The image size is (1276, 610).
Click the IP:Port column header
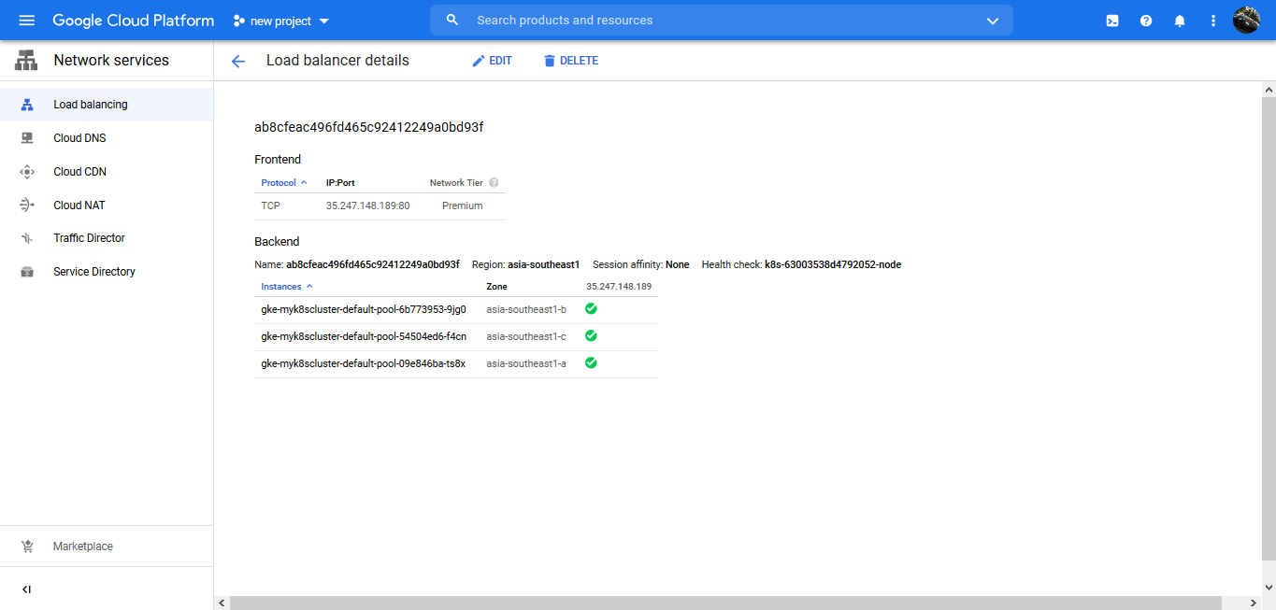tap(340, 183)
